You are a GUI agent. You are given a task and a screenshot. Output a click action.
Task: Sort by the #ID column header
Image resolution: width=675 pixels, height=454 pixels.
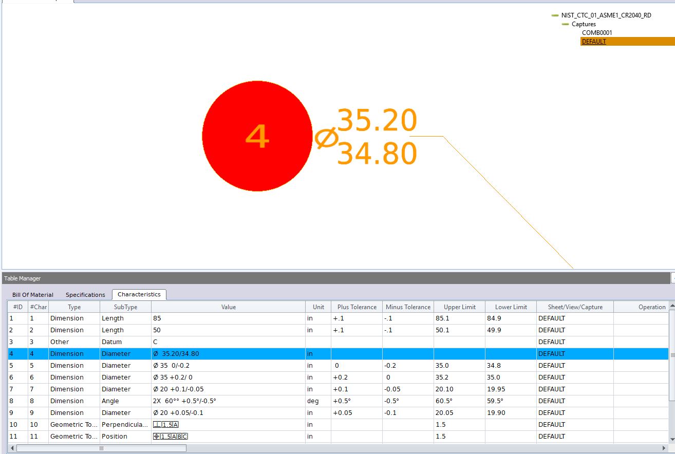pyautogui.click(x=18, y=307)
